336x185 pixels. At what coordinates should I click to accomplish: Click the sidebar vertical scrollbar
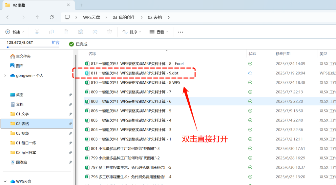click(75, 120)
